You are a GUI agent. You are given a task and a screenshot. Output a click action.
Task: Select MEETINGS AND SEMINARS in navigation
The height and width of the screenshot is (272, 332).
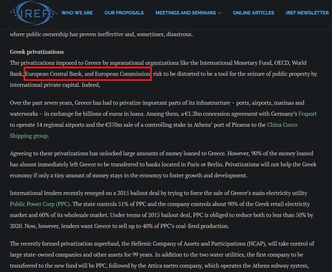[186, 13]
